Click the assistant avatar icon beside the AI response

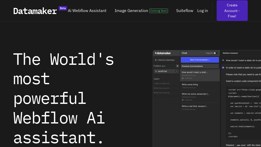[x=223, y=67]
